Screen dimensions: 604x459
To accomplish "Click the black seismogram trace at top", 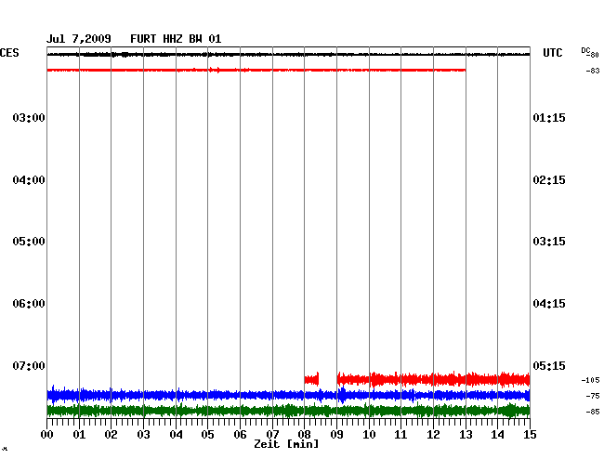I will point(288,54).
